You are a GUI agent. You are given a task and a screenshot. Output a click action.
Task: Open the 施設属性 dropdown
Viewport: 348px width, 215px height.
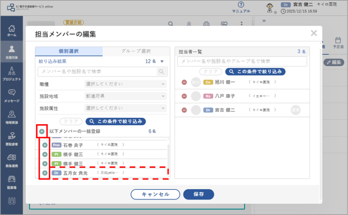click(x=125, y=108)
